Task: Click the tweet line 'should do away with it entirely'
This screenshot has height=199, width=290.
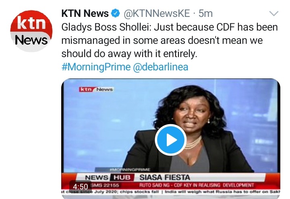Action: [x=129, y=53]
